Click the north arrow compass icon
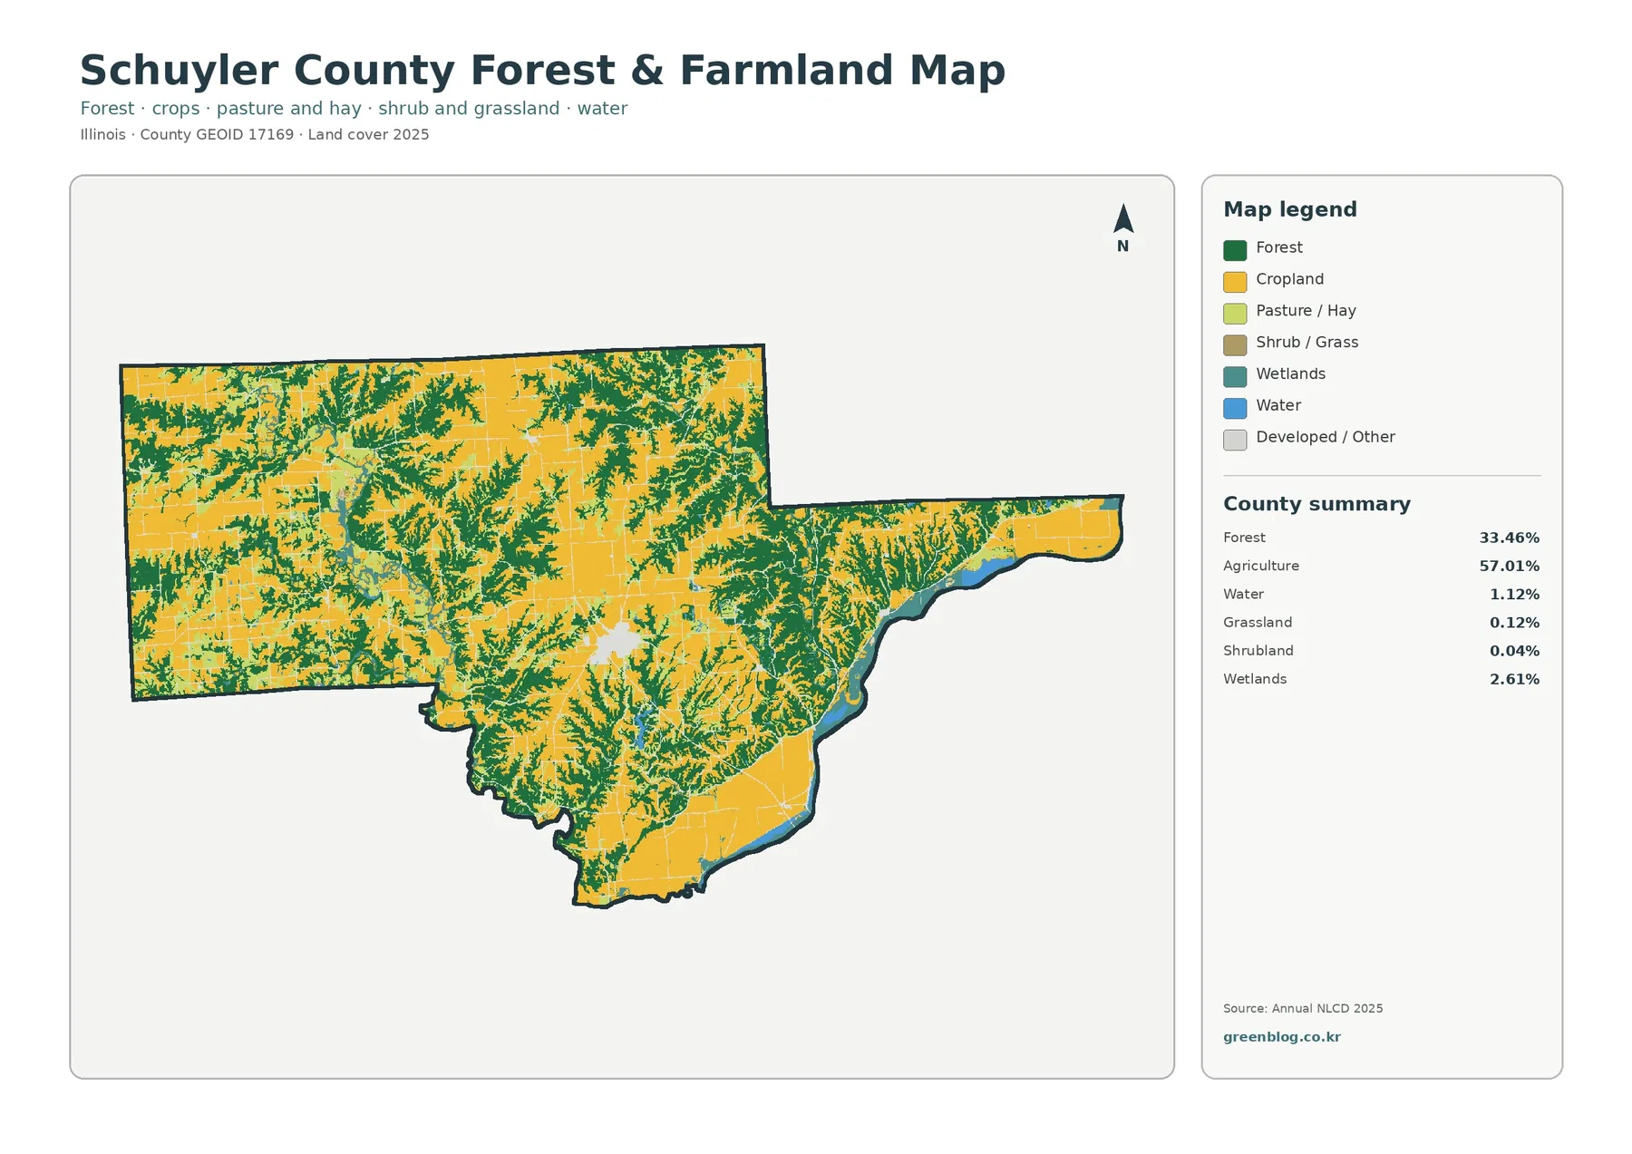 pos(1122,228)
